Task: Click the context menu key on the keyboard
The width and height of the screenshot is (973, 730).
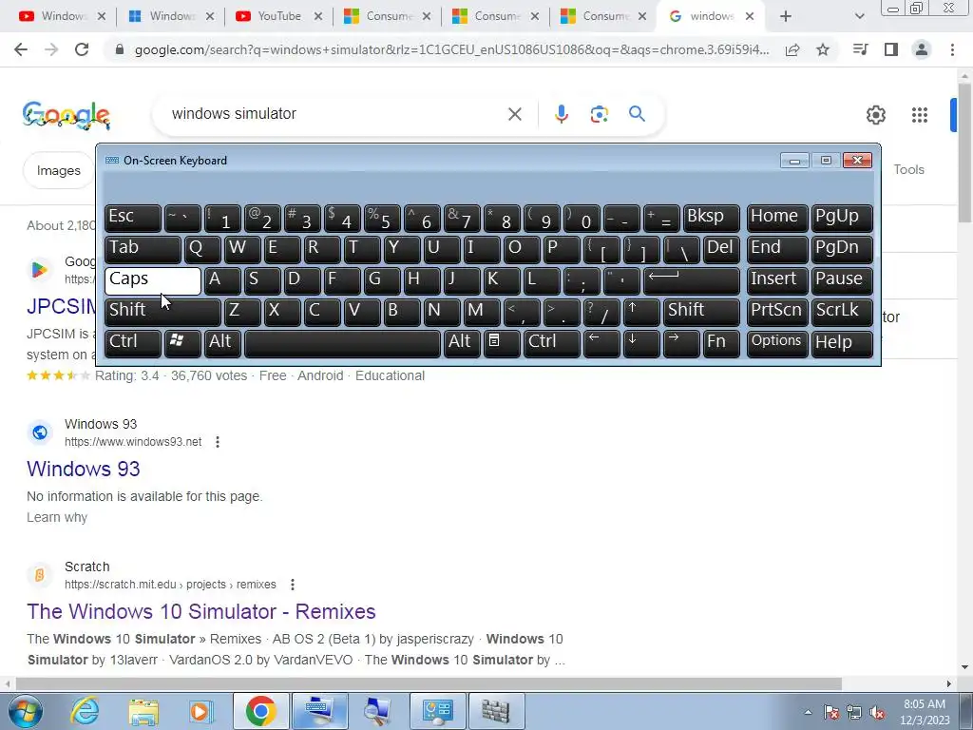Action: pyautogui.click(x=502, y=343)
